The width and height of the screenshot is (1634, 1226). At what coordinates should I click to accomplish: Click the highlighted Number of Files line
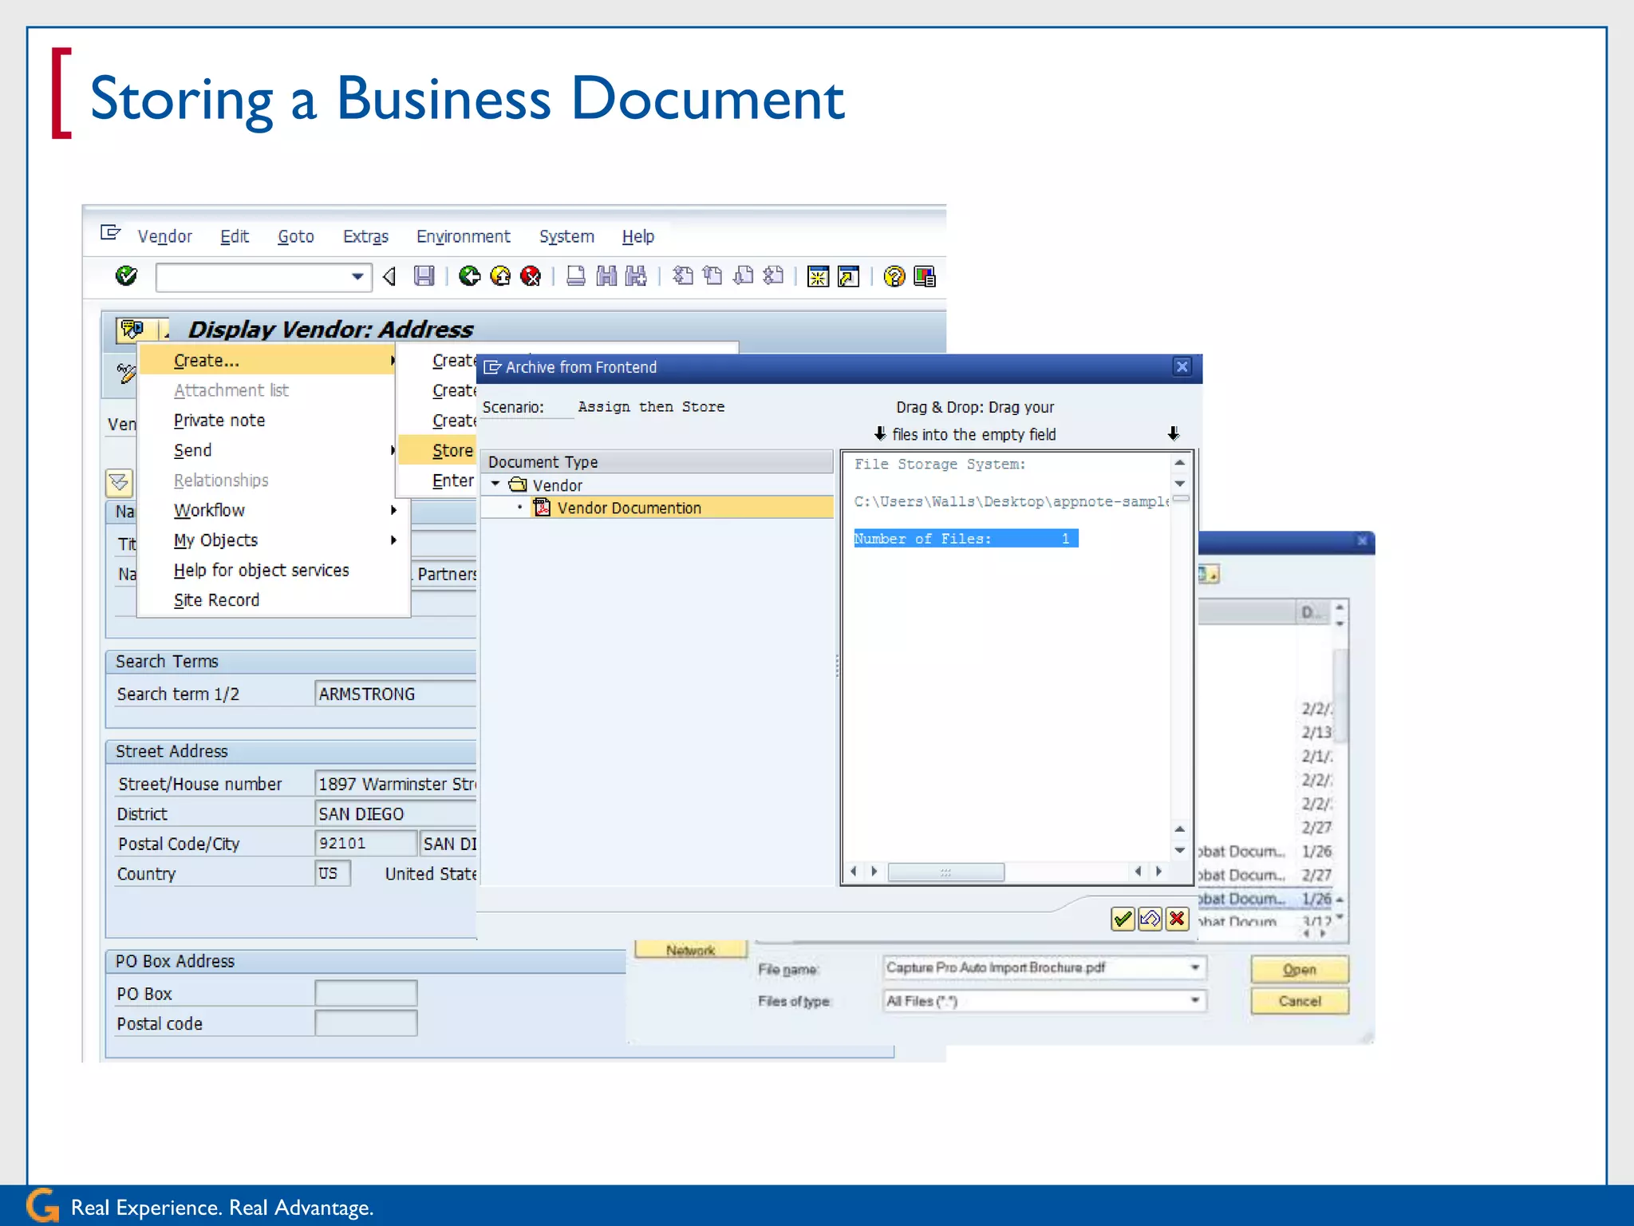point(965,539)
